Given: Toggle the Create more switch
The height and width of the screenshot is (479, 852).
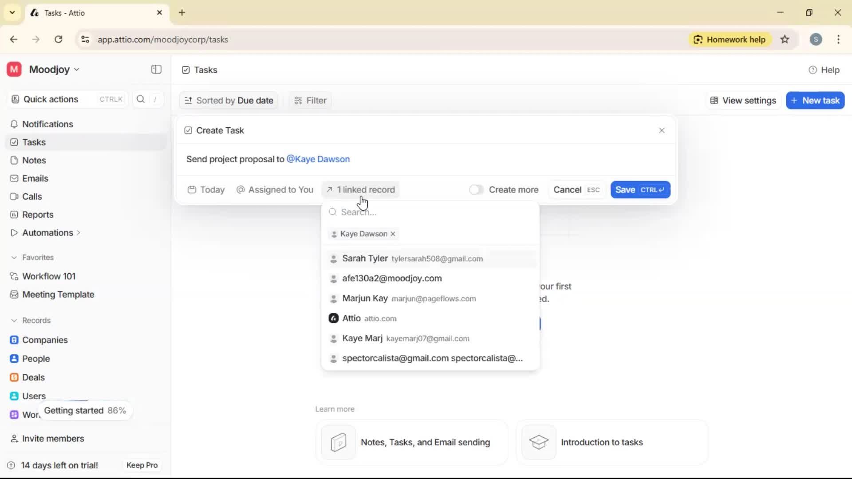Looking at the screenshot, I should pyautogui.click(x=476, y=189).
